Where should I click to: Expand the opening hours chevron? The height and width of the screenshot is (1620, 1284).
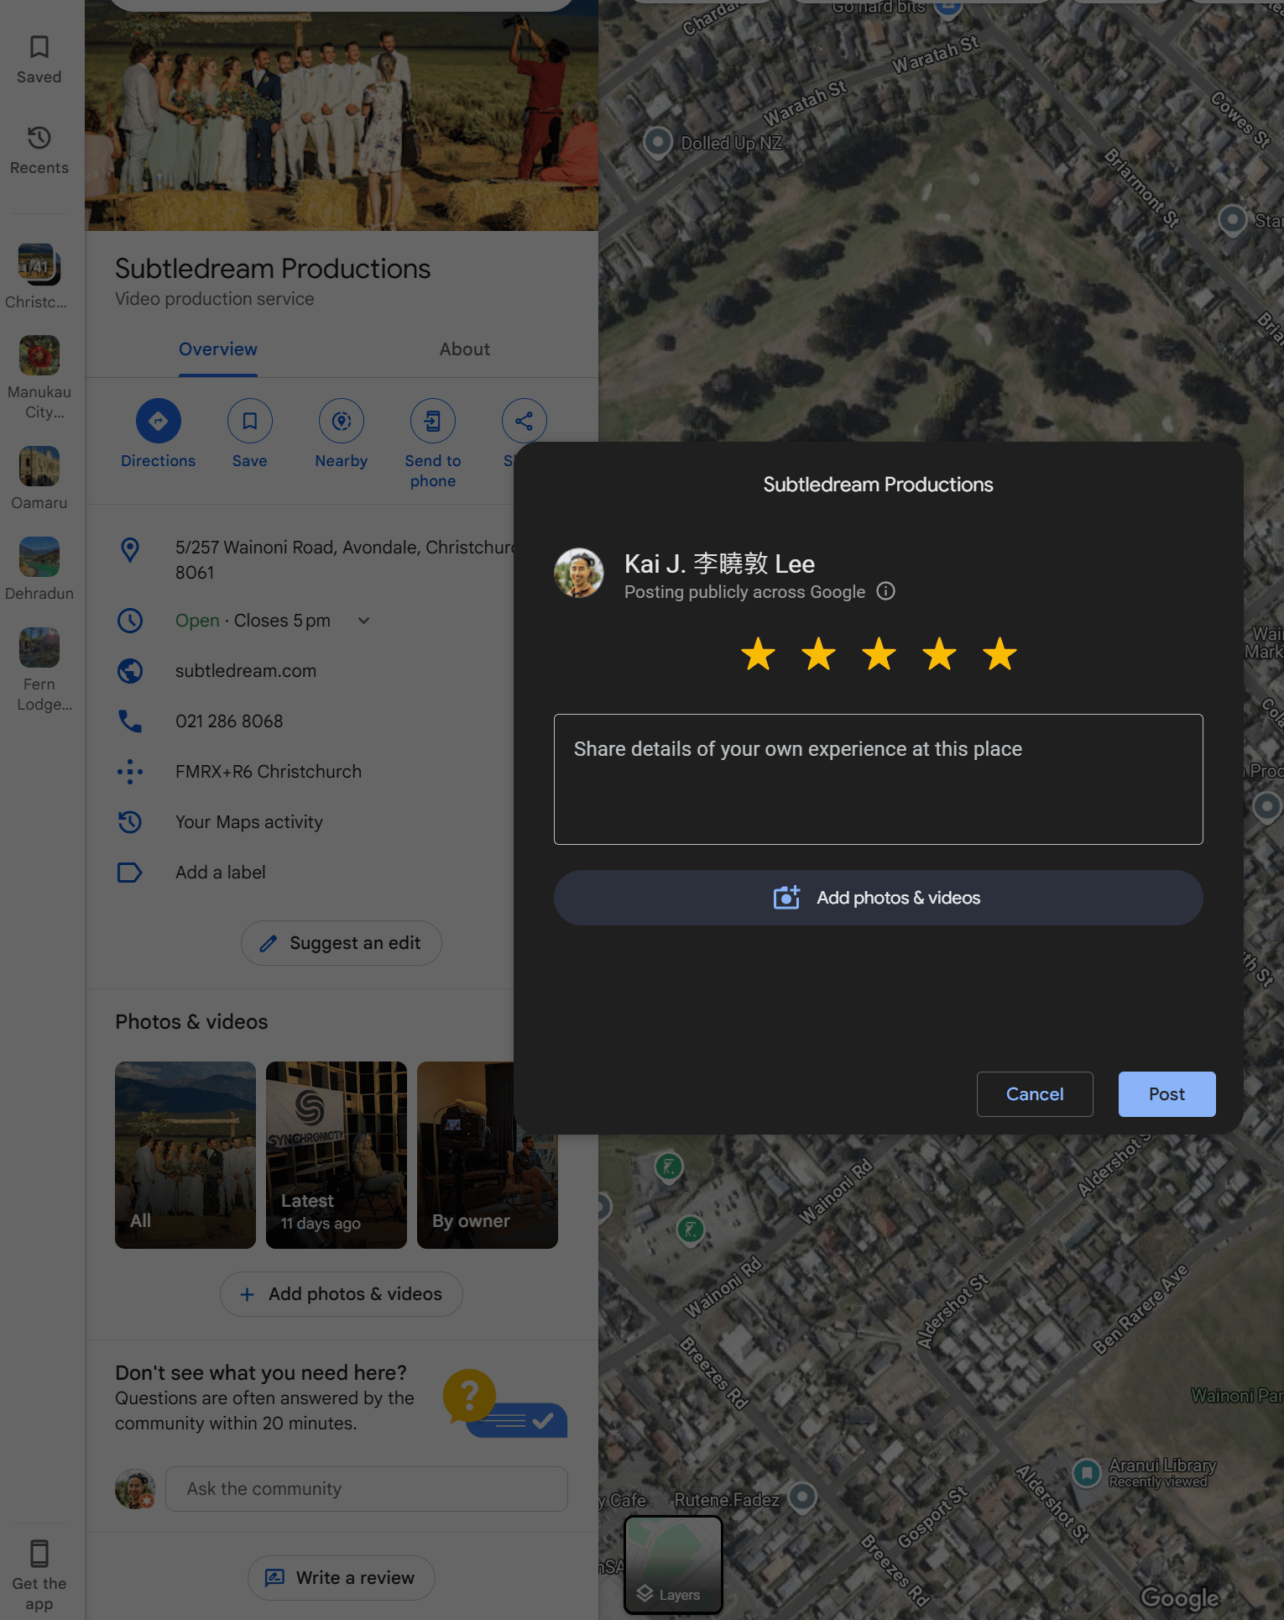point(363,621)
